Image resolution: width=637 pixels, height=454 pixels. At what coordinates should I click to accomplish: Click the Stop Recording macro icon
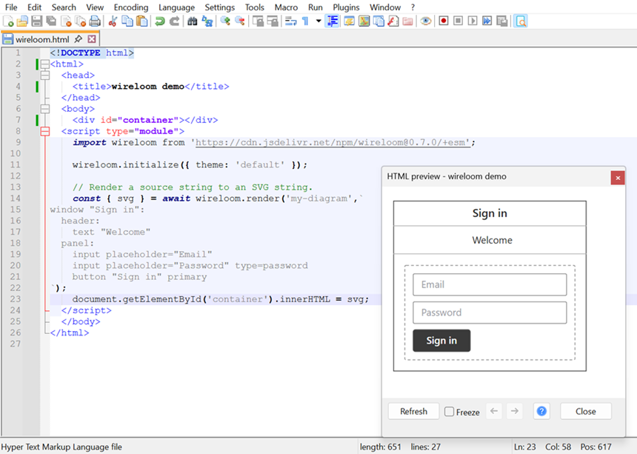(458, 21)
